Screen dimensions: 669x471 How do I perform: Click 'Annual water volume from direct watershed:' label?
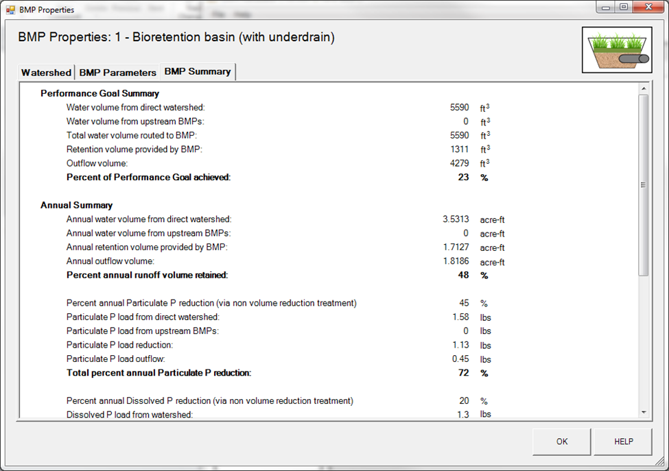[x=149, y=219]
